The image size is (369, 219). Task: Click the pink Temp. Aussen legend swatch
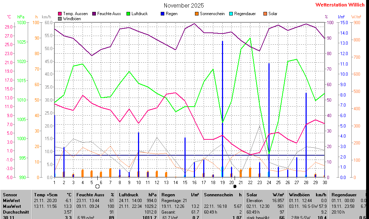[x=60, y=14]
